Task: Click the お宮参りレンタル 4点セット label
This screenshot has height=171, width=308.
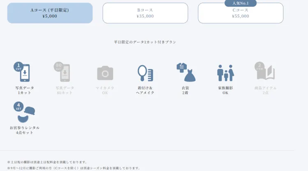Action: 25,130
